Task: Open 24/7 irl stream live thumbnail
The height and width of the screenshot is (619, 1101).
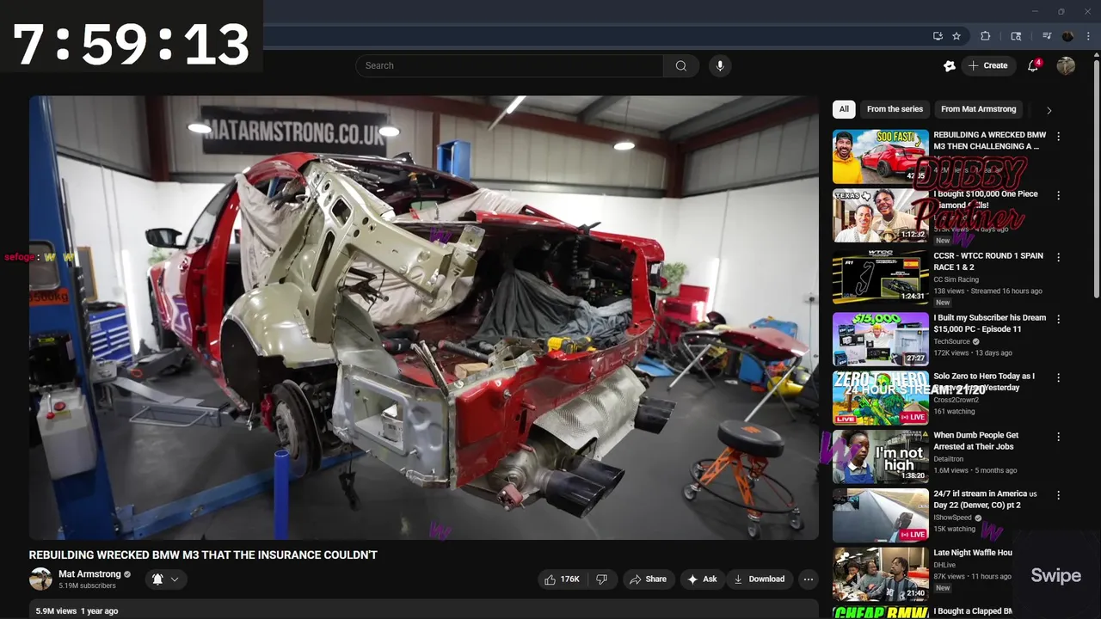Action: click(x=881, y=515)
